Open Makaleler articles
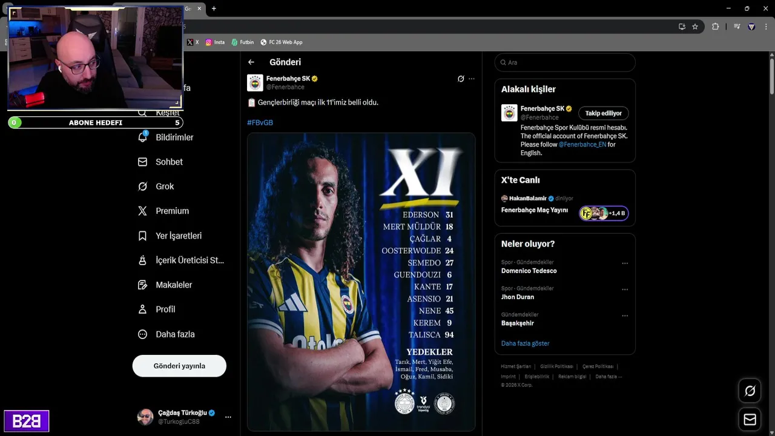 click(x=165, y=285)
